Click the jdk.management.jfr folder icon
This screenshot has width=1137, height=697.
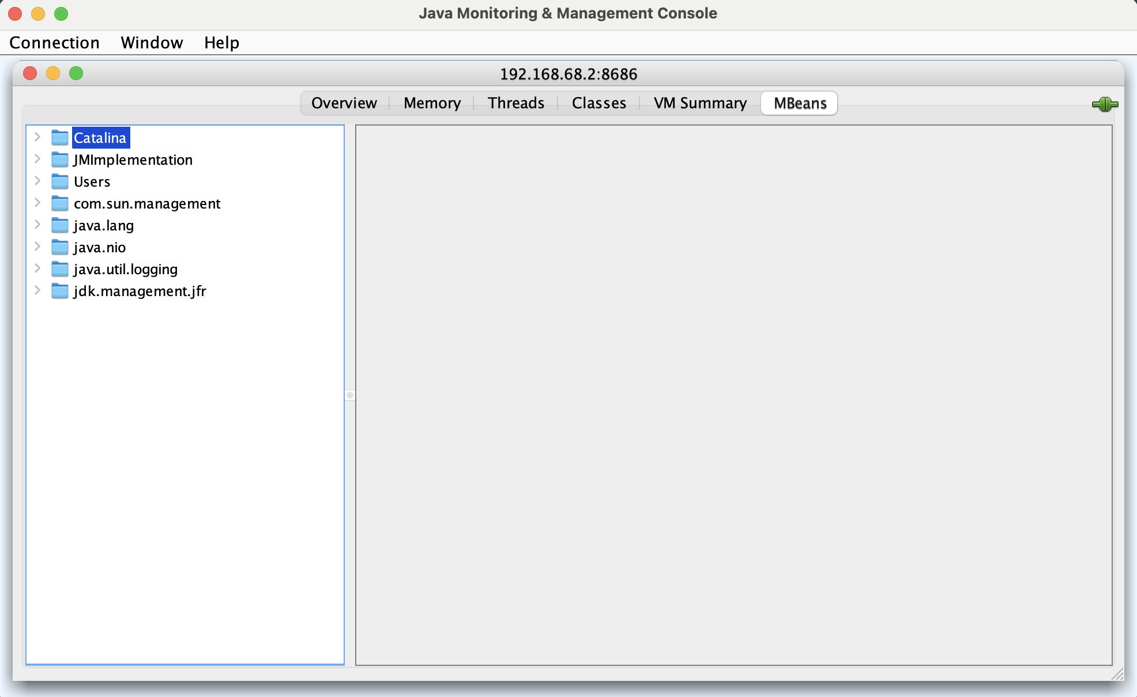(x=60, y=291)
